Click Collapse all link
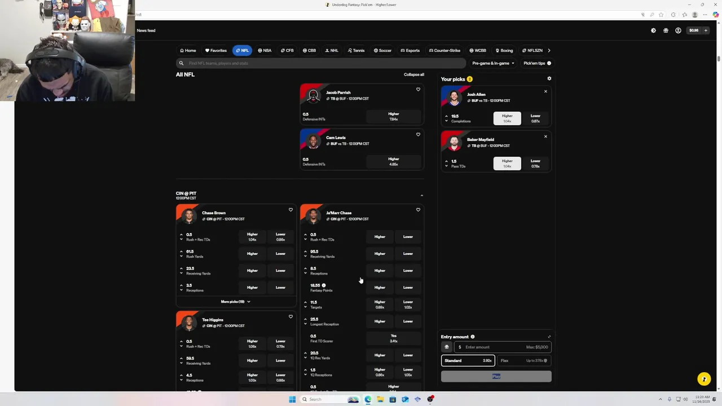722x406 pixels. [413, 74]
